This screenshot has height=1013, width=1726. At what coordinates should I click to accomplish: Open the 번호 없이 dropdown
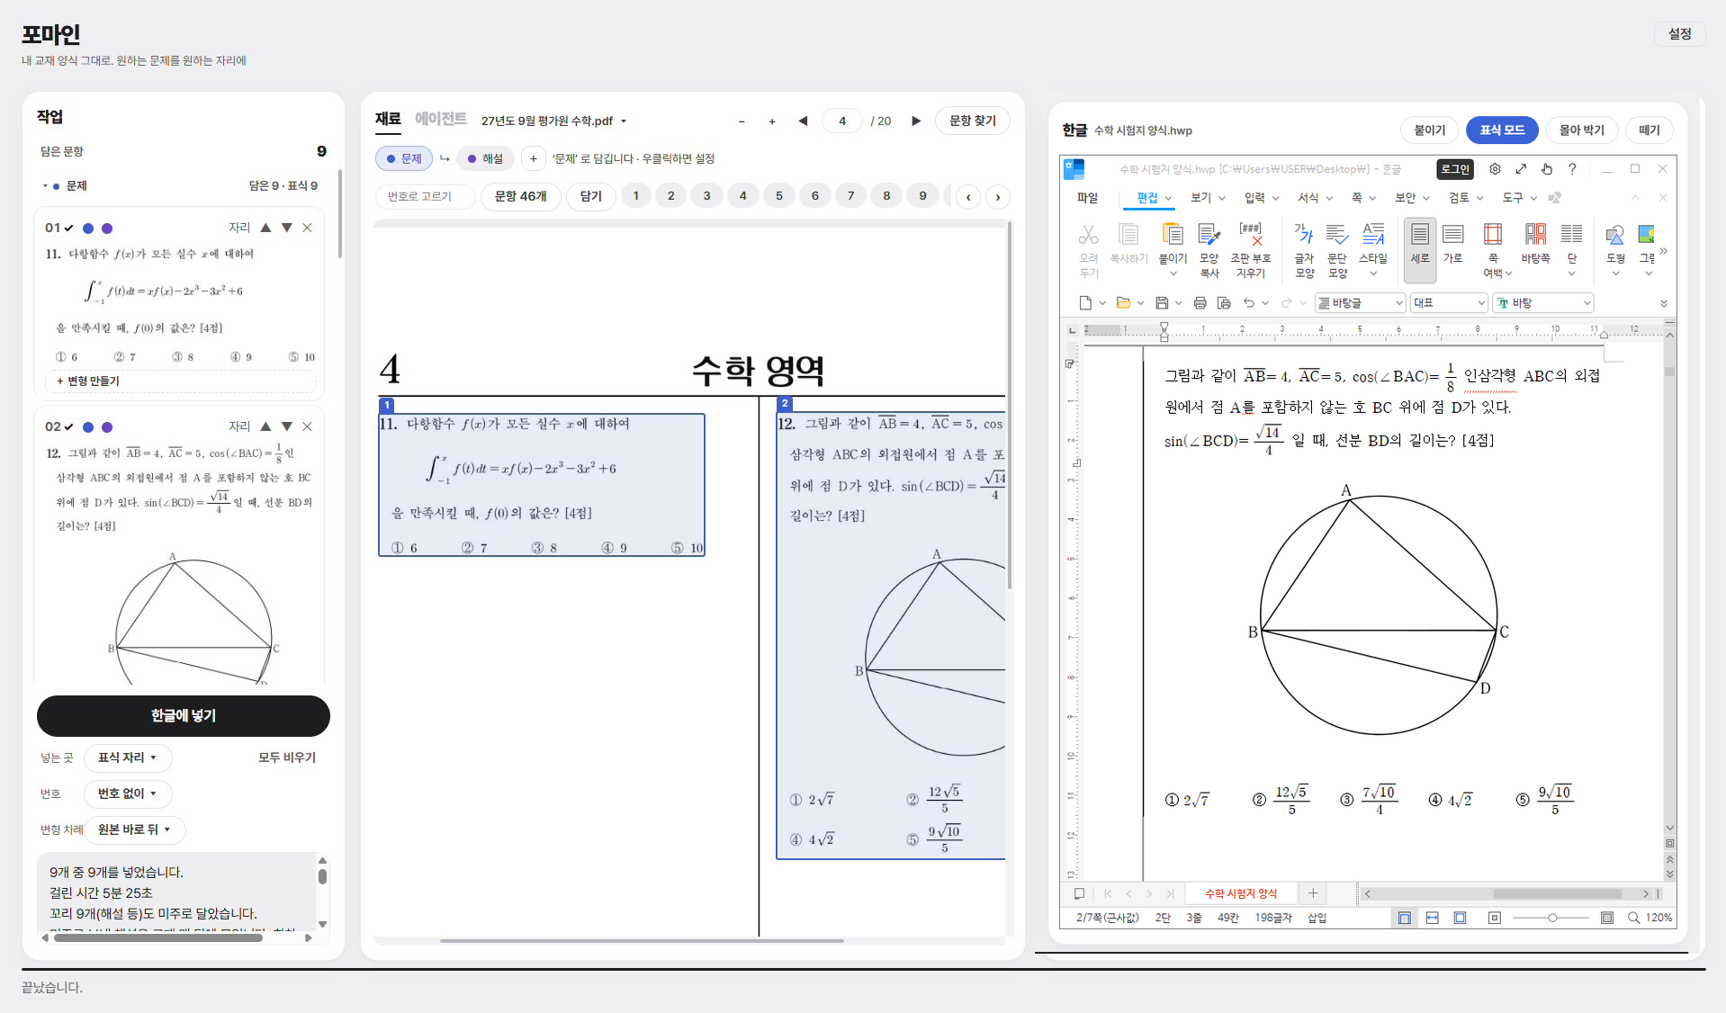128,793
